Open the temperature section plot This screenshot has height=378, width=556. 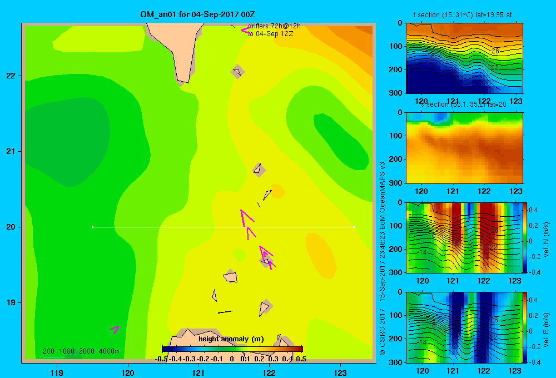pos(464,58)
